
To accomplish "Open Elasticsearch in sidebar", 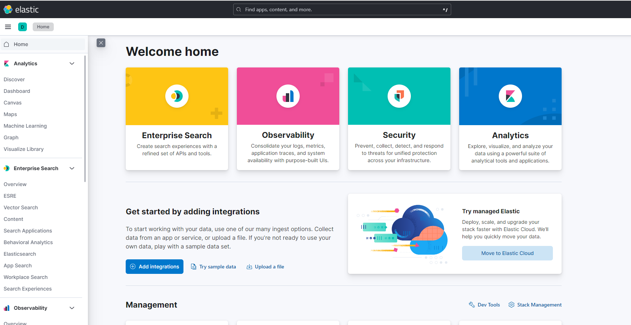I will (x=20, y=254).
